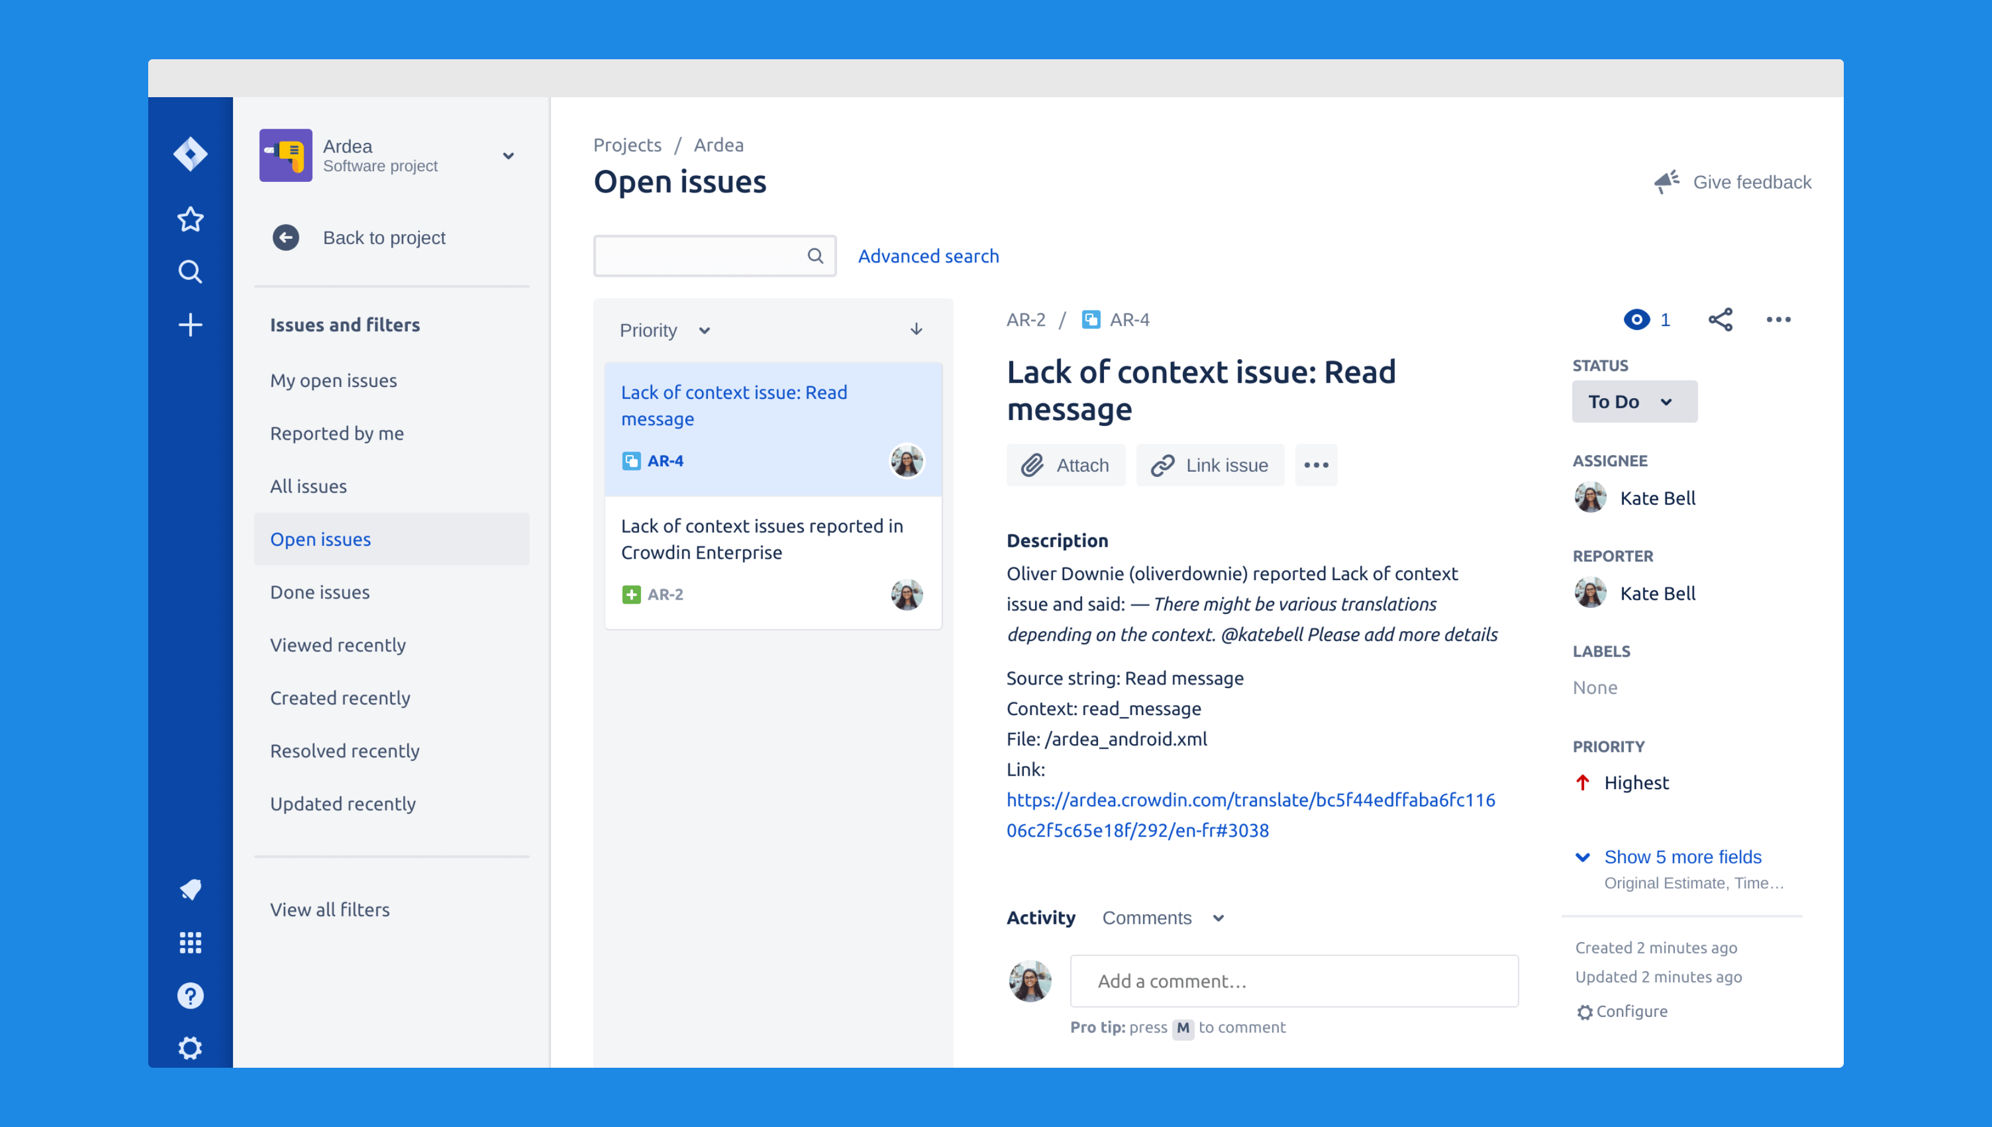Open the Comments activity filter dropdown
The image size is (1992, 1127).
point(1163,918)
